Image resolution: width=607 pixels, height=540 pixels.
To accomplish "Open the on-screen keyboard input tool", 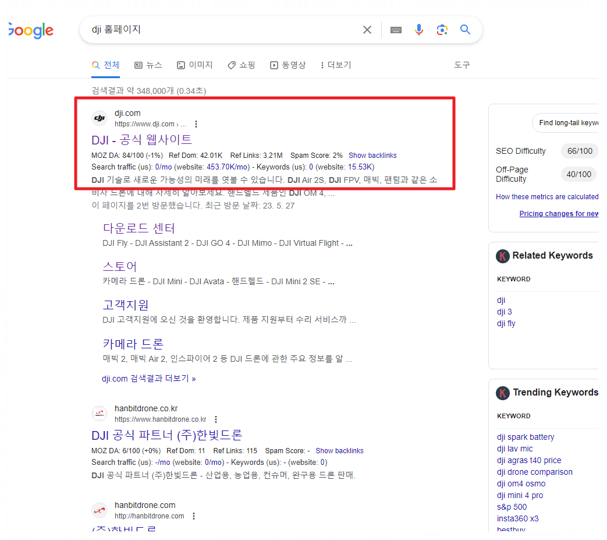I will point(396,30).
